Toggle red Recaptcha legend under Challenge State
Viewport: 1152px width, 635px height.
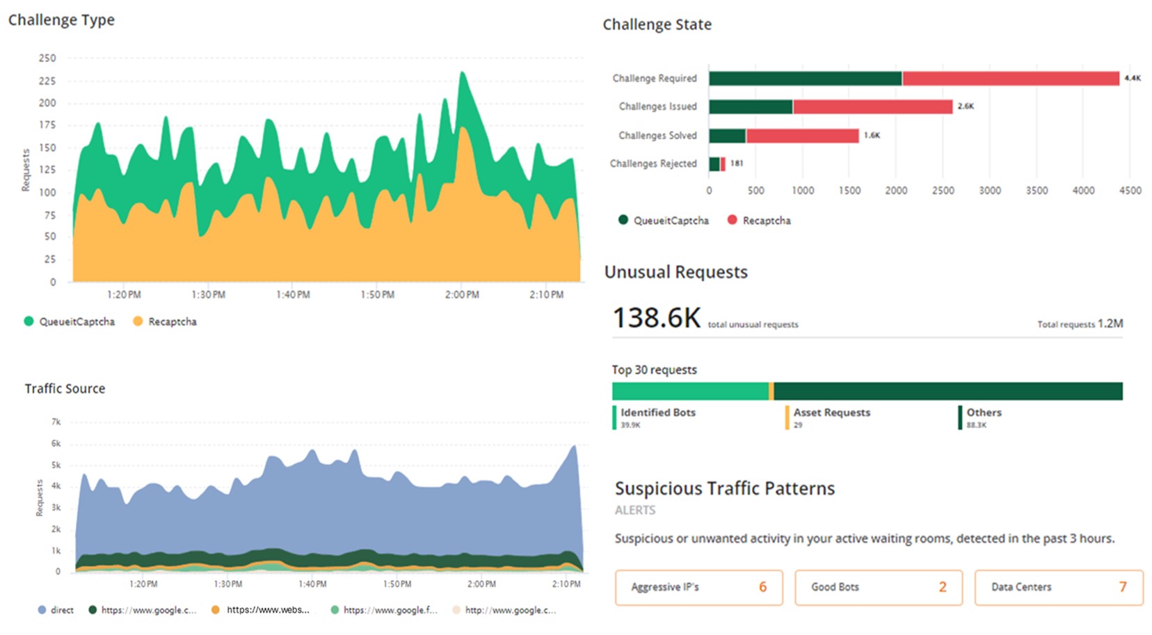(759, 220)
